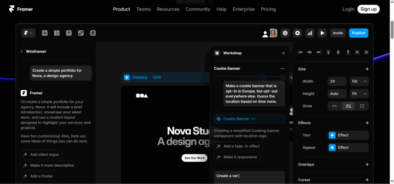The height and width of the screenshot is (184, 394).
Task: Click the Insert plus icon in toolbar
Action: coord(45,33)
